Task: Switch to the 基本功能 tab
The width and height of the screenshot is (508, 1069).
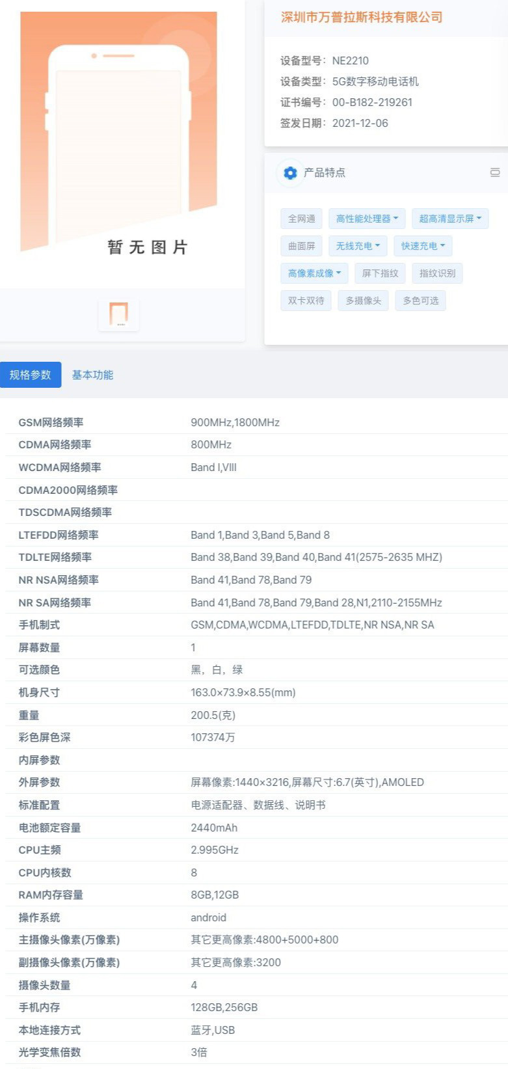Action: click(x=92, y=375)
